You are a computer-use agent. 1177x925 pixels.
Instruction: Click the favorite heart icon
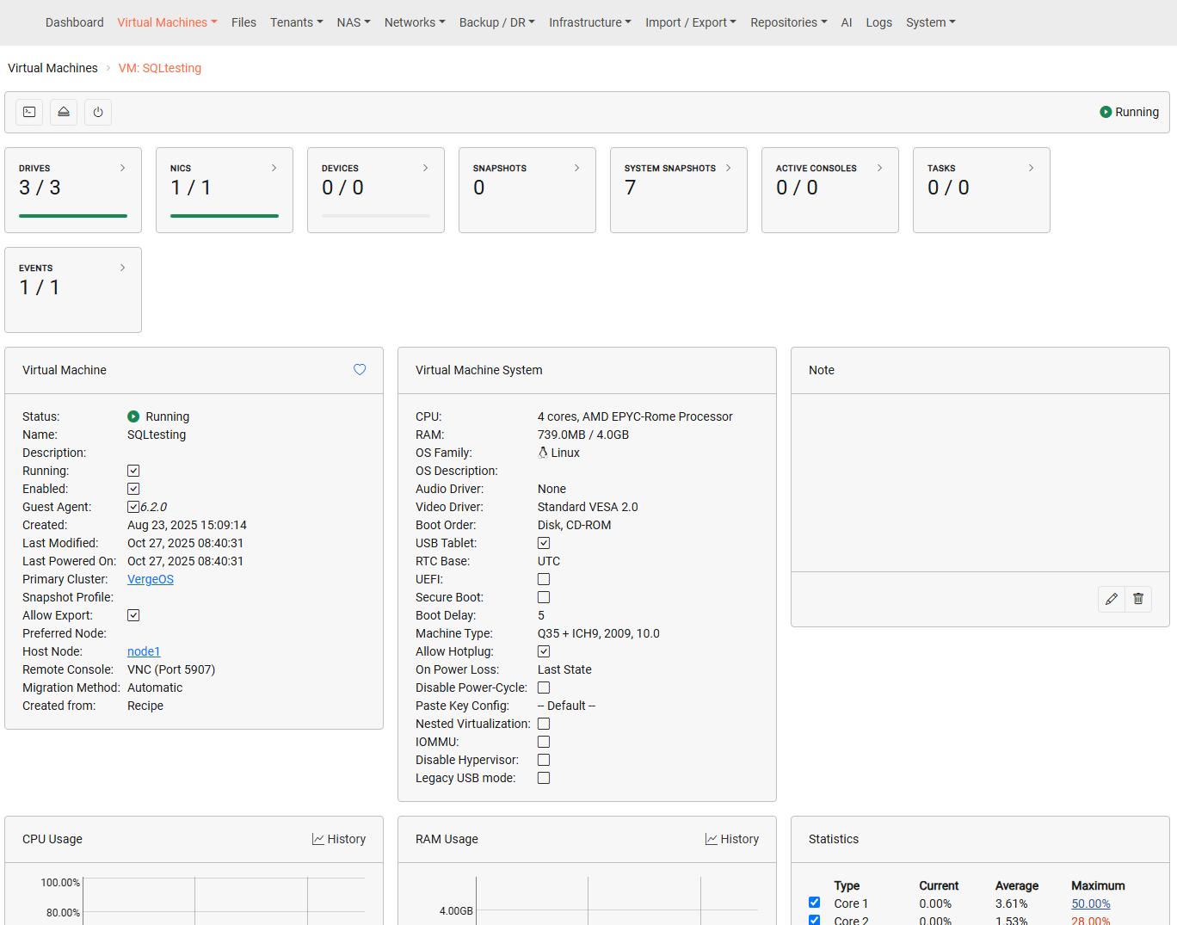[x=360, y=370]
